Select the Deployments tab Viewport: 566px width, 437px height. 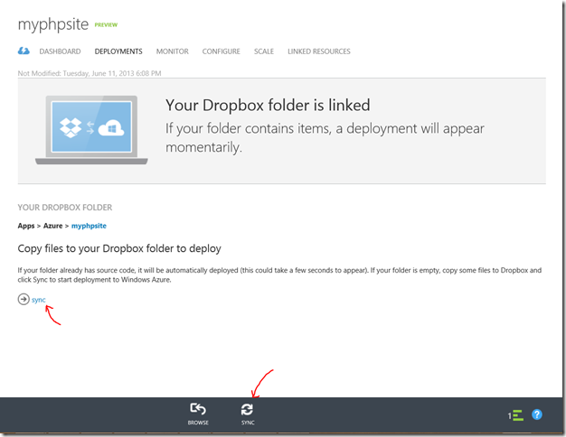click(x=118, y=51)
